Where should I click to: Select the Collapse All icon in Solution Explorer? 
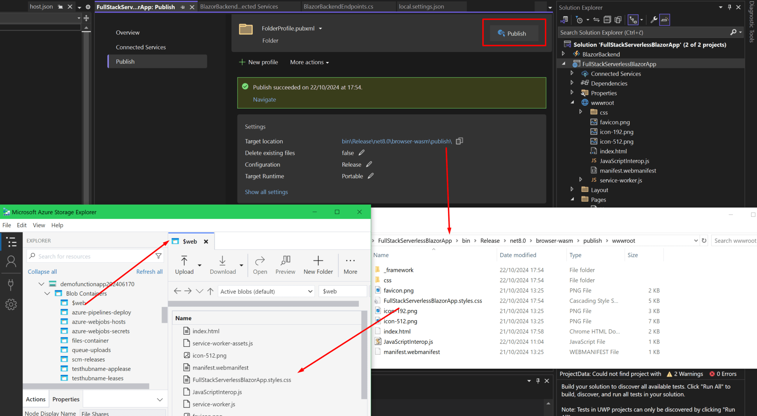pos(607,20)
